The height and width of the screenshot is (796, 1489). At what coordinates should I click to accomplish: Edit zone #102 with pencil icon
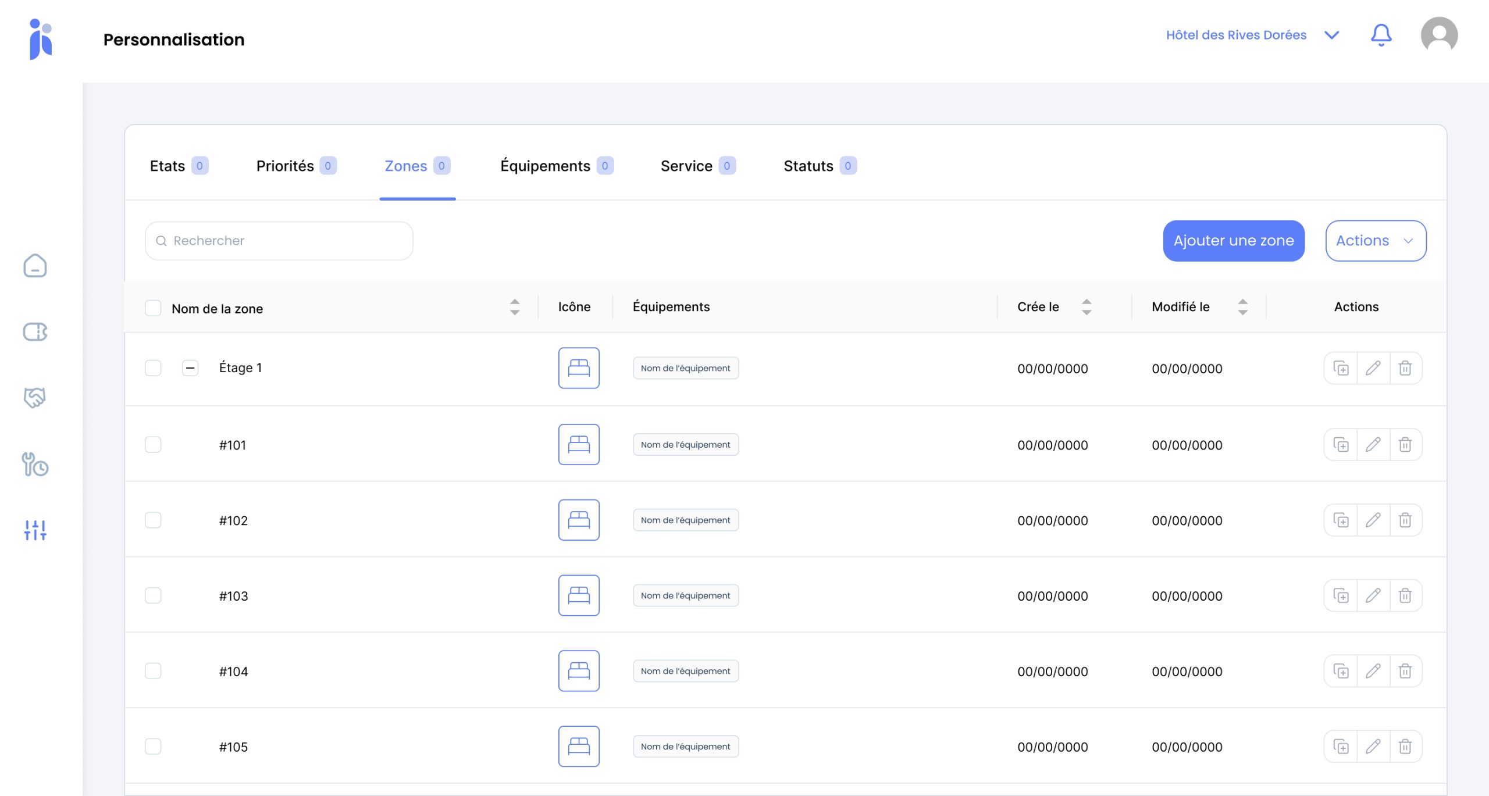coord(1373,520)
